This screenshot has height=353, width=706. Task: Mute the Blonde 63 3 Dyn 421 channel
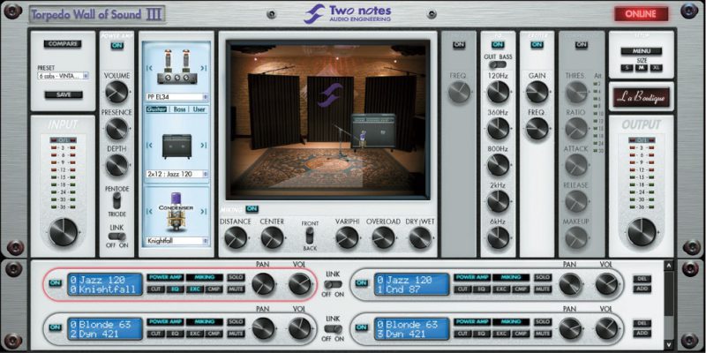pos(543,334)
